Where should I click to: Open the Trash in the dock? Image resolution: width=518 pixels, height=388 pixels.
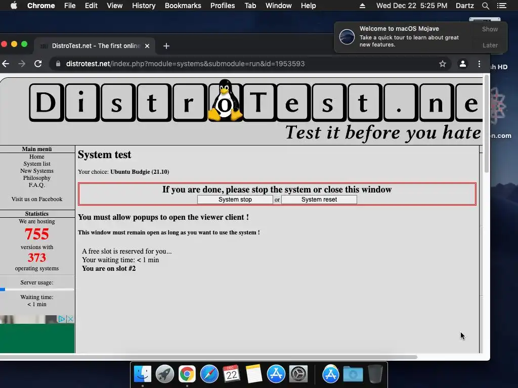pyautogui.click(x=375, y=374)
